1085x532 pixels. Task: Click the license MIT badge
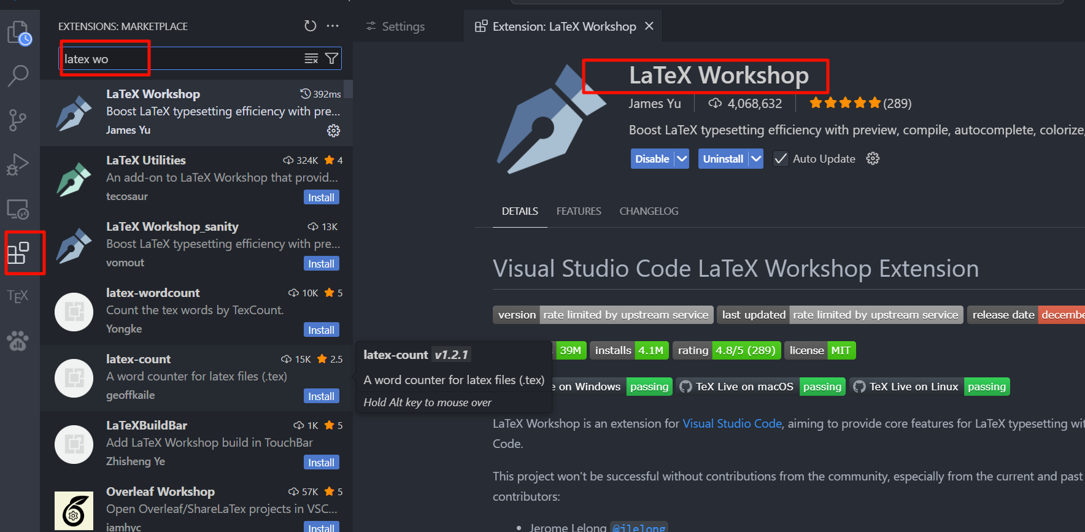tap(820, 350)
